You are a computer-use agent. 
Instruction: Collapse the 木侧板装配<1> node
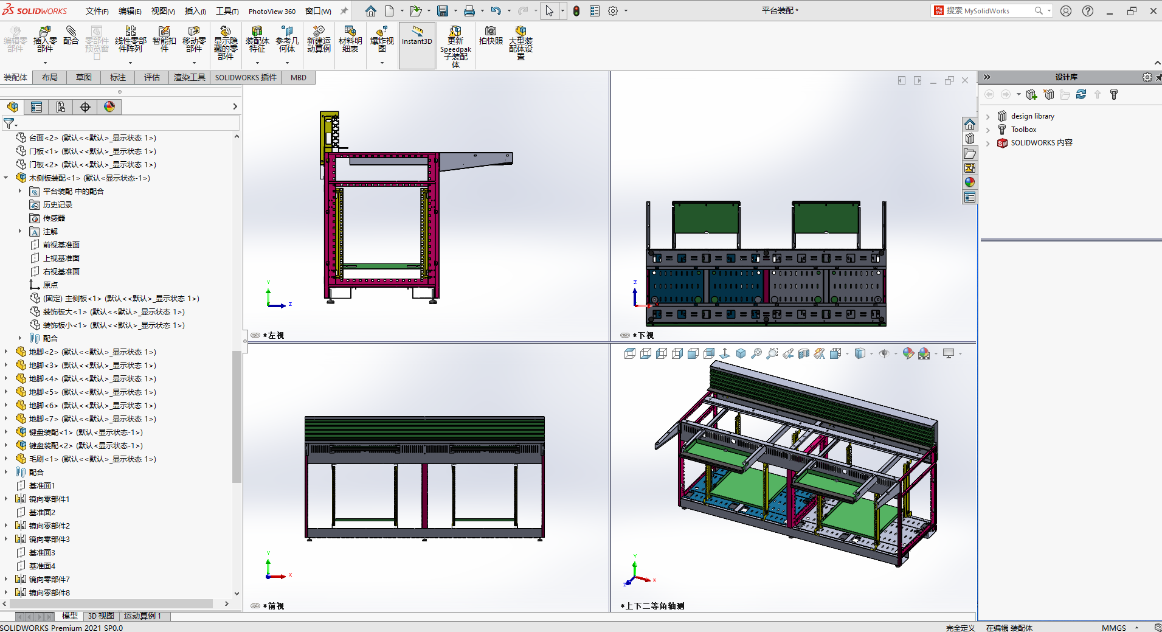[7, 178]
